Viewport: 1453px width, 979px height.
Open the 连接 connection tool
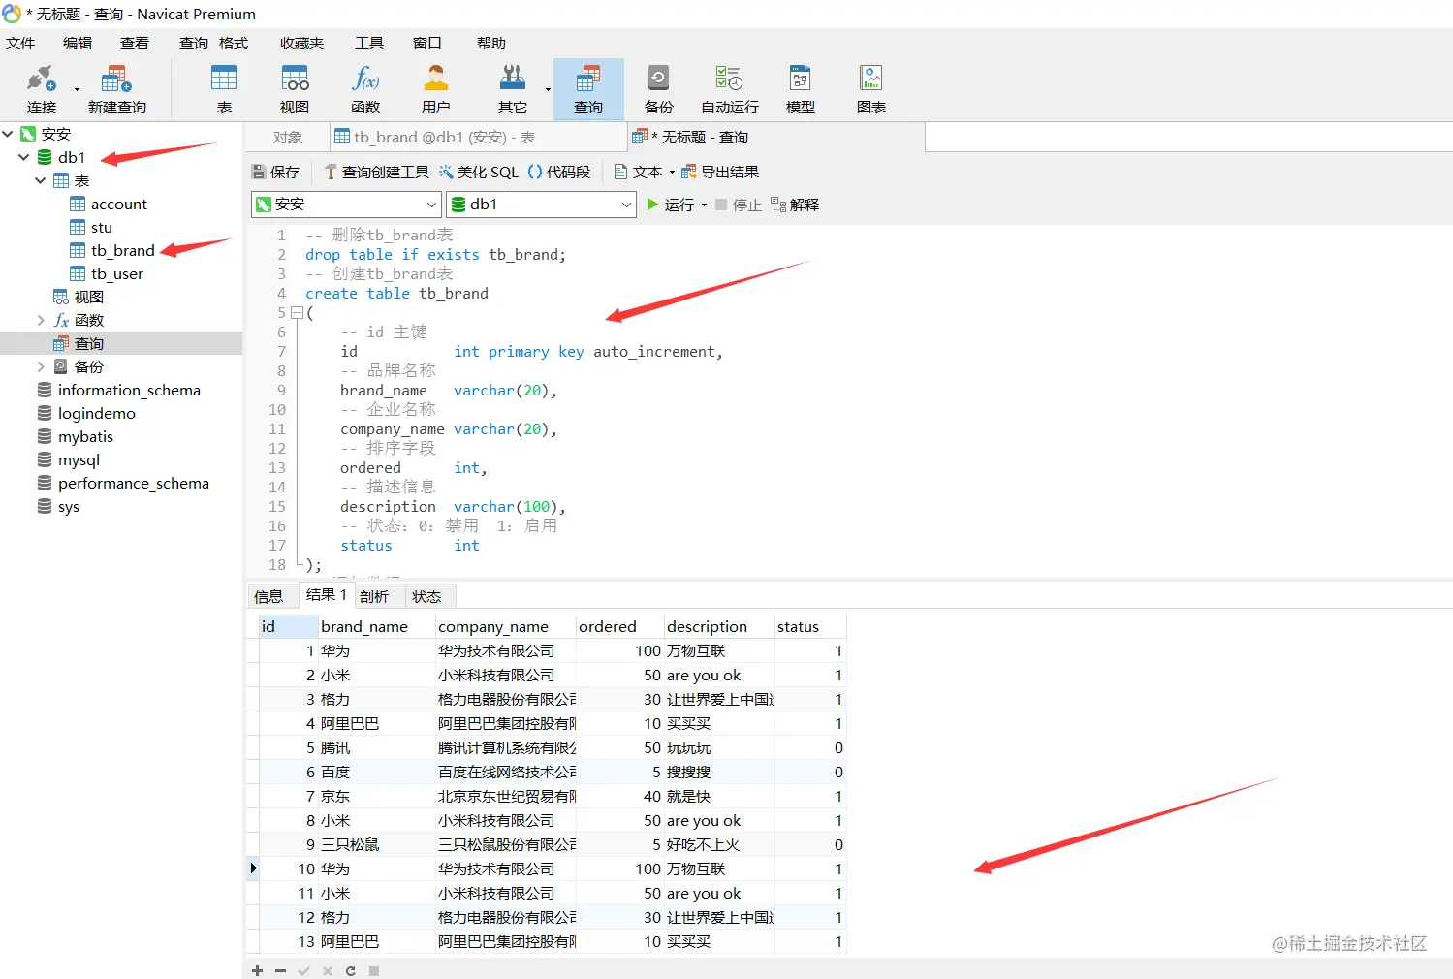pyautogui.click(x=42, y=89)
